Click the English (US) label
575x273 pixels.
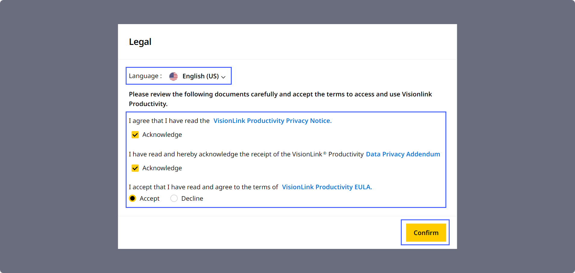tap(201, 76)
